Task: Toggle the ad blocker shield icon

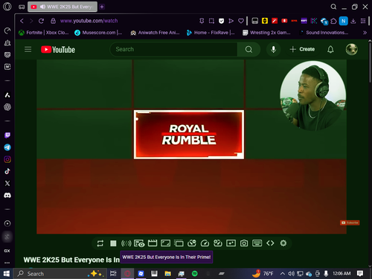Action: (221, 21)
